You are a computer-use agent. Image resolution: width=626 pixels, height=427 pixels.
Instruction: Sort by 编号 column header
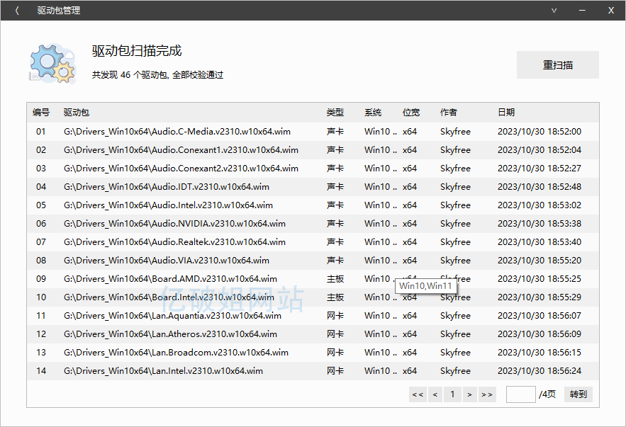(x=41, y=113)
